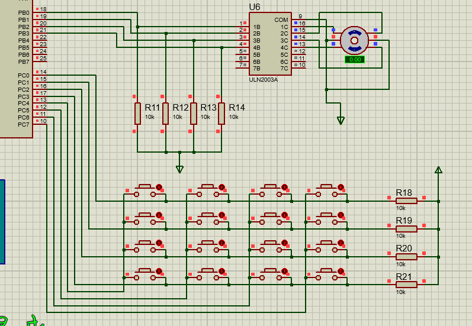The height and width of the screenshot is (326, 472).
Task: Click the PC4 pin label
Action: (24, 103)
